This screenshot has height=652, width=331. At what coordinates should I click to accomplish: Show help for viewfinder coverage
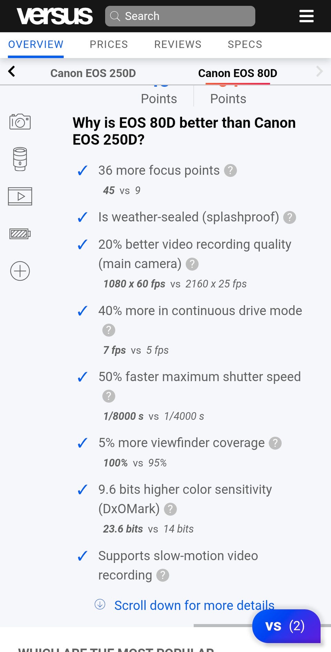275,443
